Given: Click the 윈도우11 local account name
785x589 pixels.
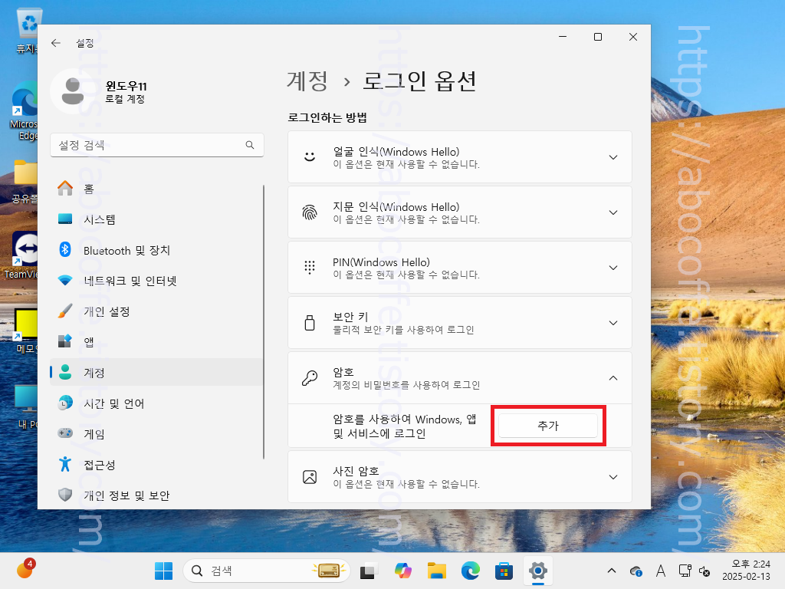Looking at the screenshot, I should (x=126, y=86).
